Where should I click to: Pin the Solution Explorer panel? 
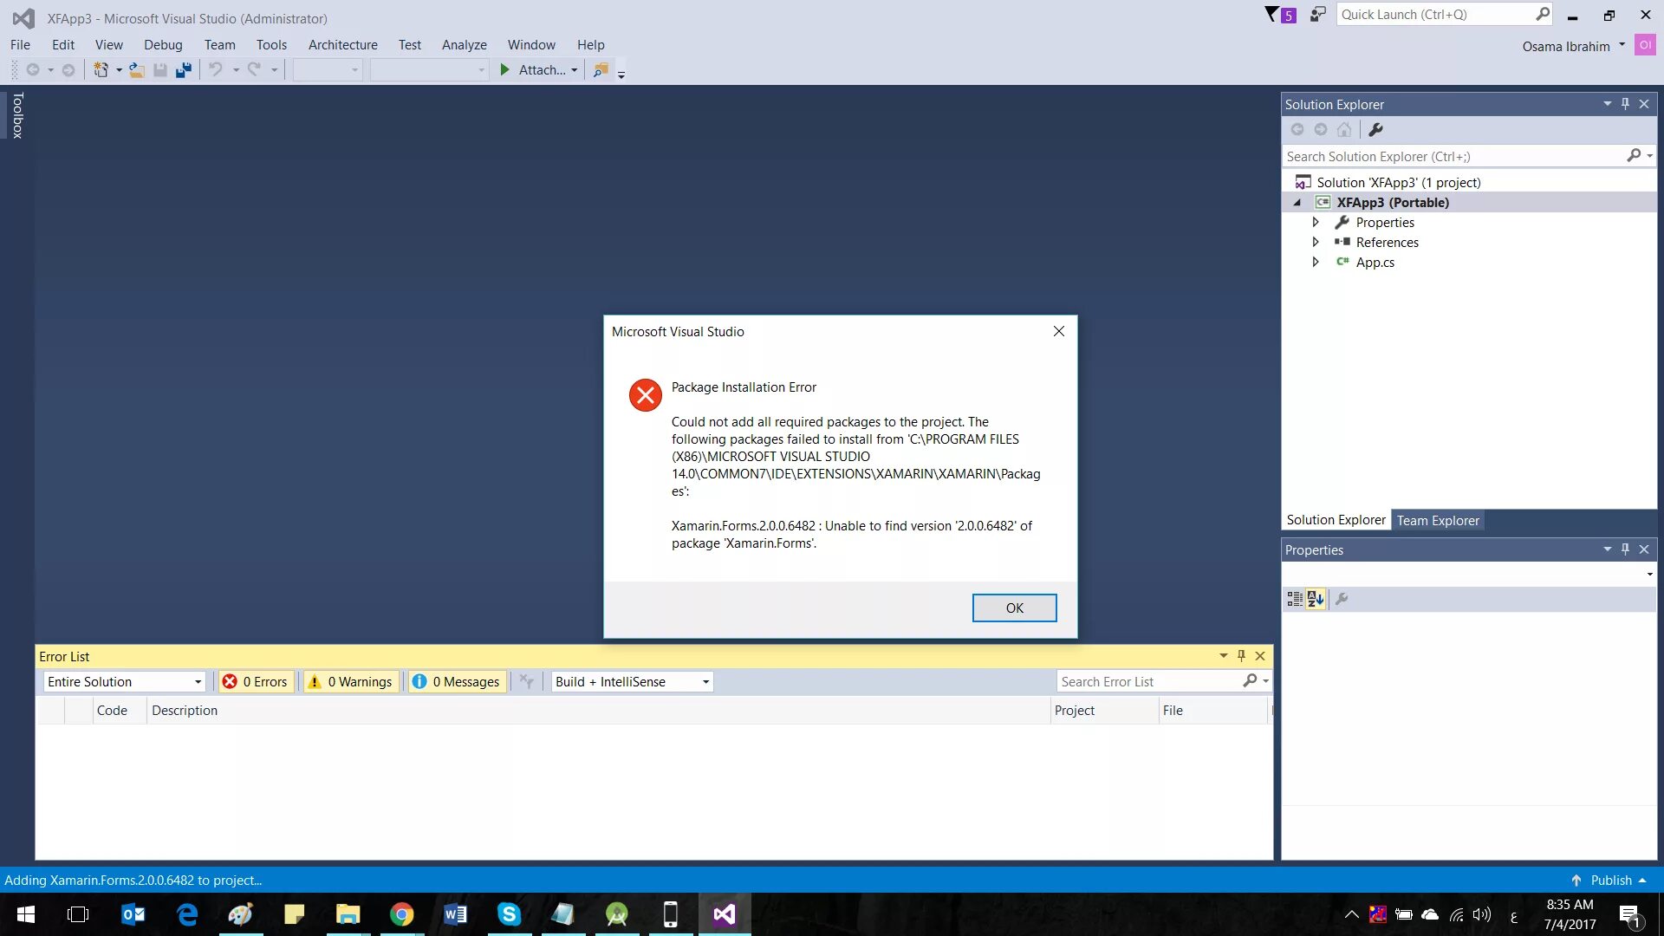click(1625, 104)
